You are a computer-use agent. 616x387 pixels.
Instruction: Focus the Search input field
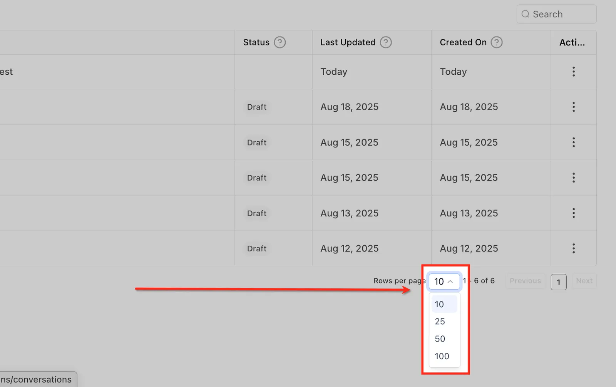tap(557, 14)
